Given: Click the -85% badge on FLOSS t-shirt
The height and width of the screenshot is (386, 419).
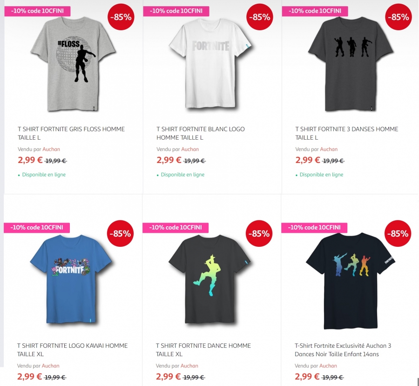Looking at the screenshot, I should pos(121,17).
